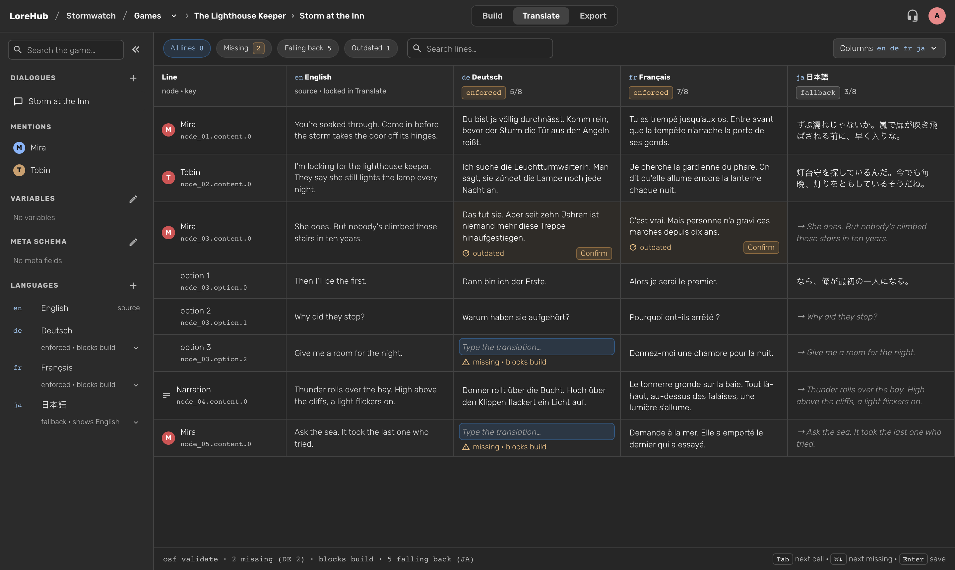Screen dimensions: 955x570
Task: Click outdated refresh icon in Deutsch cell
Action: point(466,254)
